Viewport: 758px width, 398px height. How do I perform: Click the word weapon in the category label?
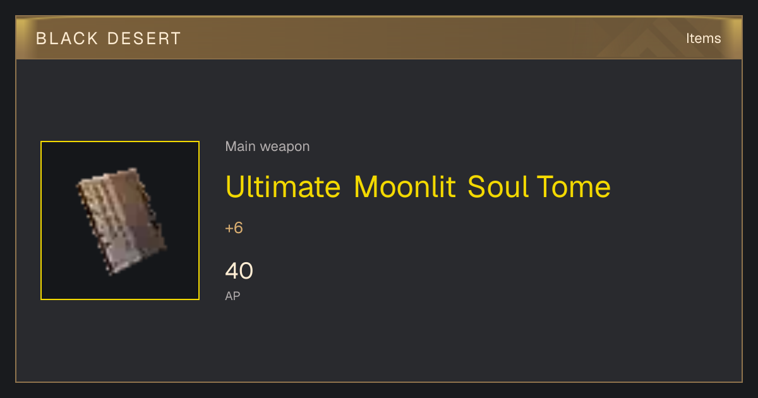[x=285, y=147]
